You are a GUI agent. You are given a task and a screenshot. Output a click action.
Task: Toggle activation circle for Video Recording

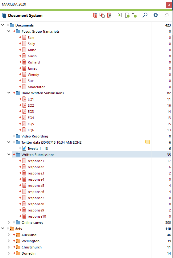[14, 136]
